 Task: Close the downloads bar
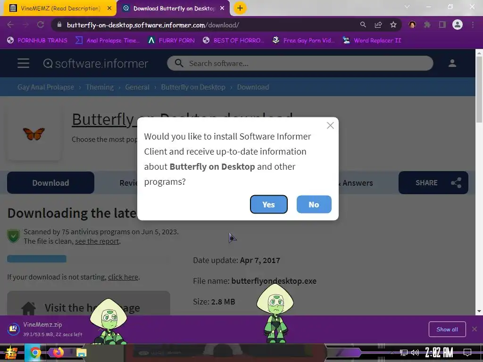pyautogui.click(x=475, y=329)
